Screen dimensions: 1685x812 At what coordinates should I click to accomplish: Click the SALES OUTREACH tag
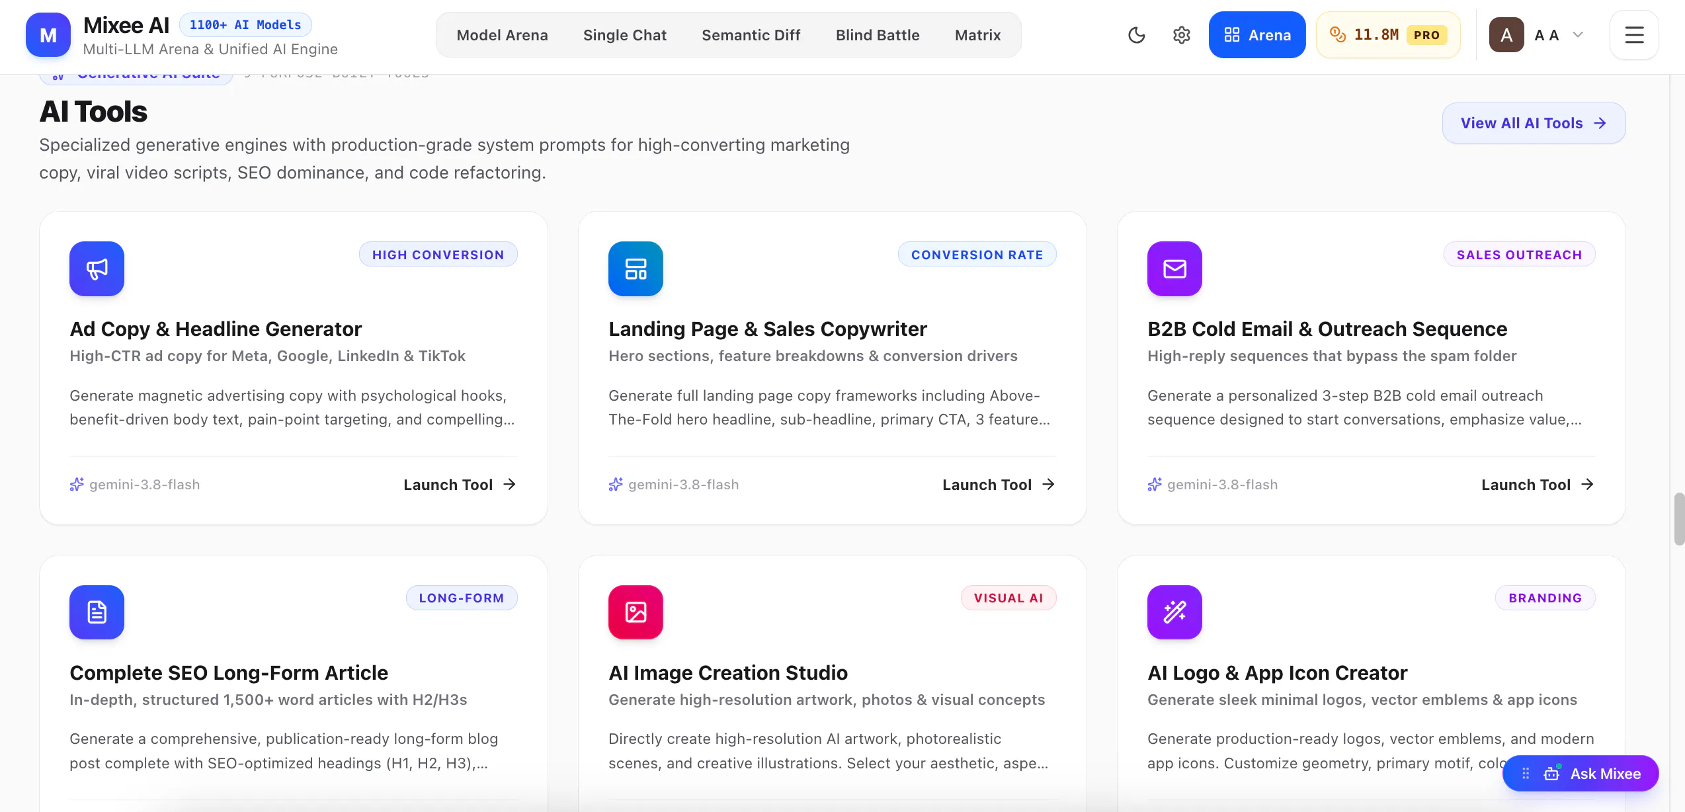[x=1519, y=255]
